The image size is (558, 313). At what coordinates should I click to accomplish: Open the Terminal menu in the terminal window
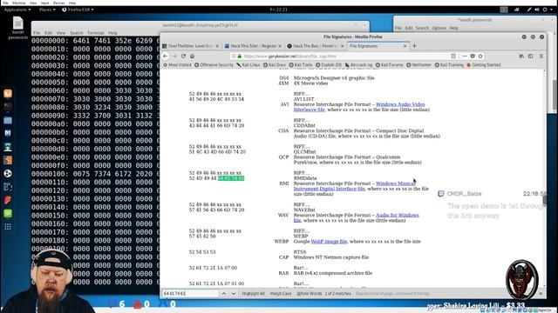(x=95, y=33)
